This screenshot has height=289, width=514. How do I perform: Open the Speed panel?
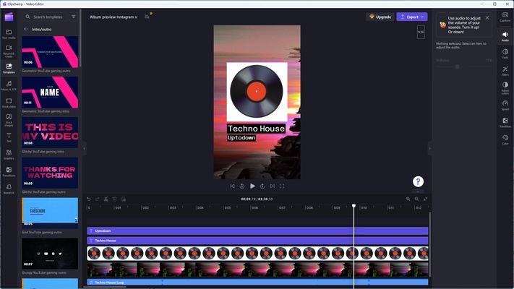click(505, 105)
